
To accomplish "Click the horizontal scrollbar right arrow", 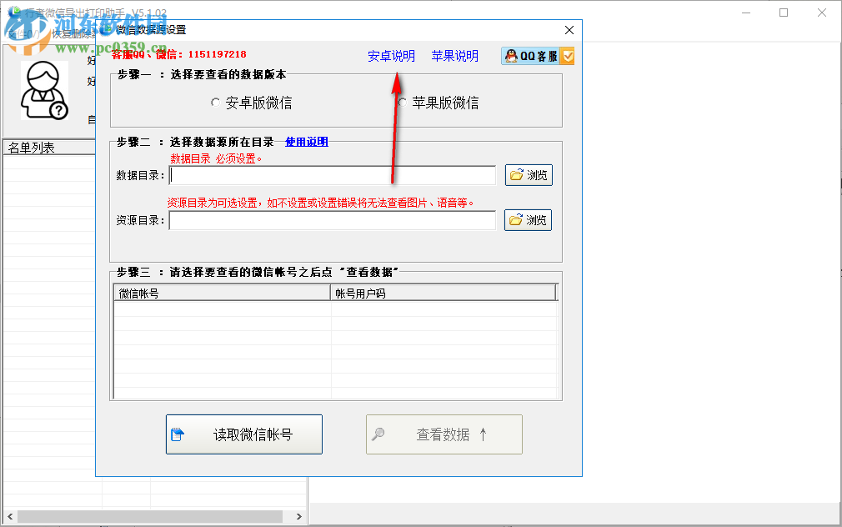I will point(298,515).
